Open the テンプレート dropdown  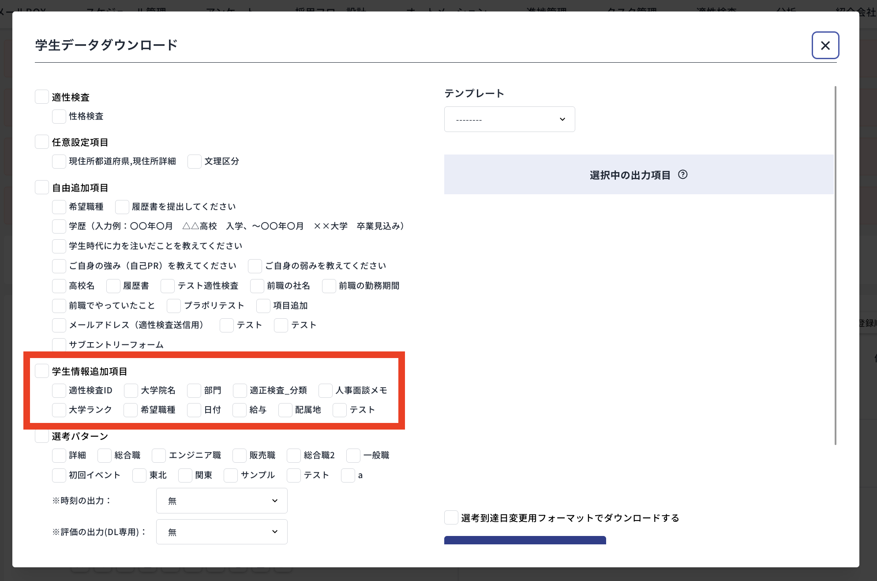(x=510, y=119)
